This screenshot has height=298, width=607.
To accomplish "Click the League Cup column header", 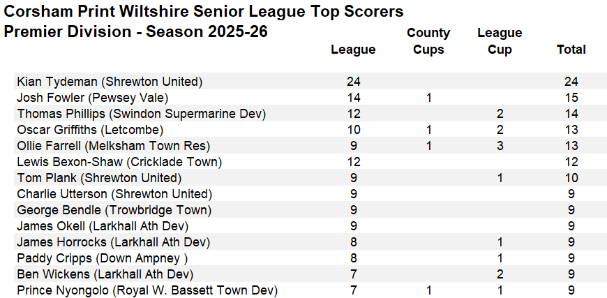I will 500,41.
